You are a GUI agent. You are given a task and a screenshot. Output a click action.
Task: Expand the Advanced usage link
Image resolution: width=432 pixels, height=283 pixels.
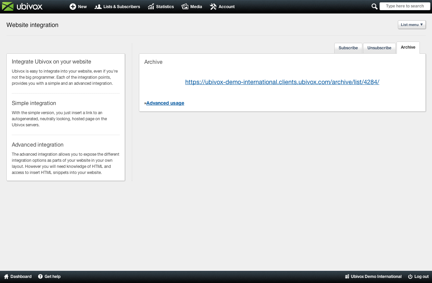point(165,103)
